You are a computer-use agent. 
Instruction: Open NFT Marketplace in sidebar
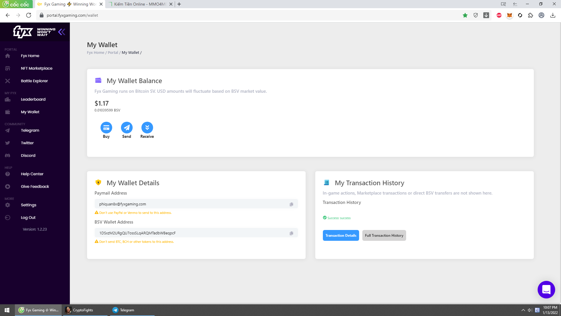(x=37, y=68)
